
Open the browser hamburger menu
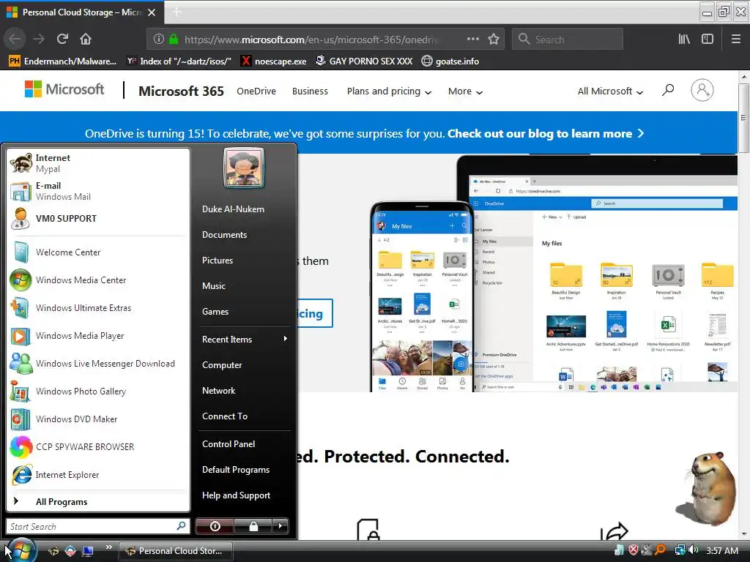click(736, 40)
